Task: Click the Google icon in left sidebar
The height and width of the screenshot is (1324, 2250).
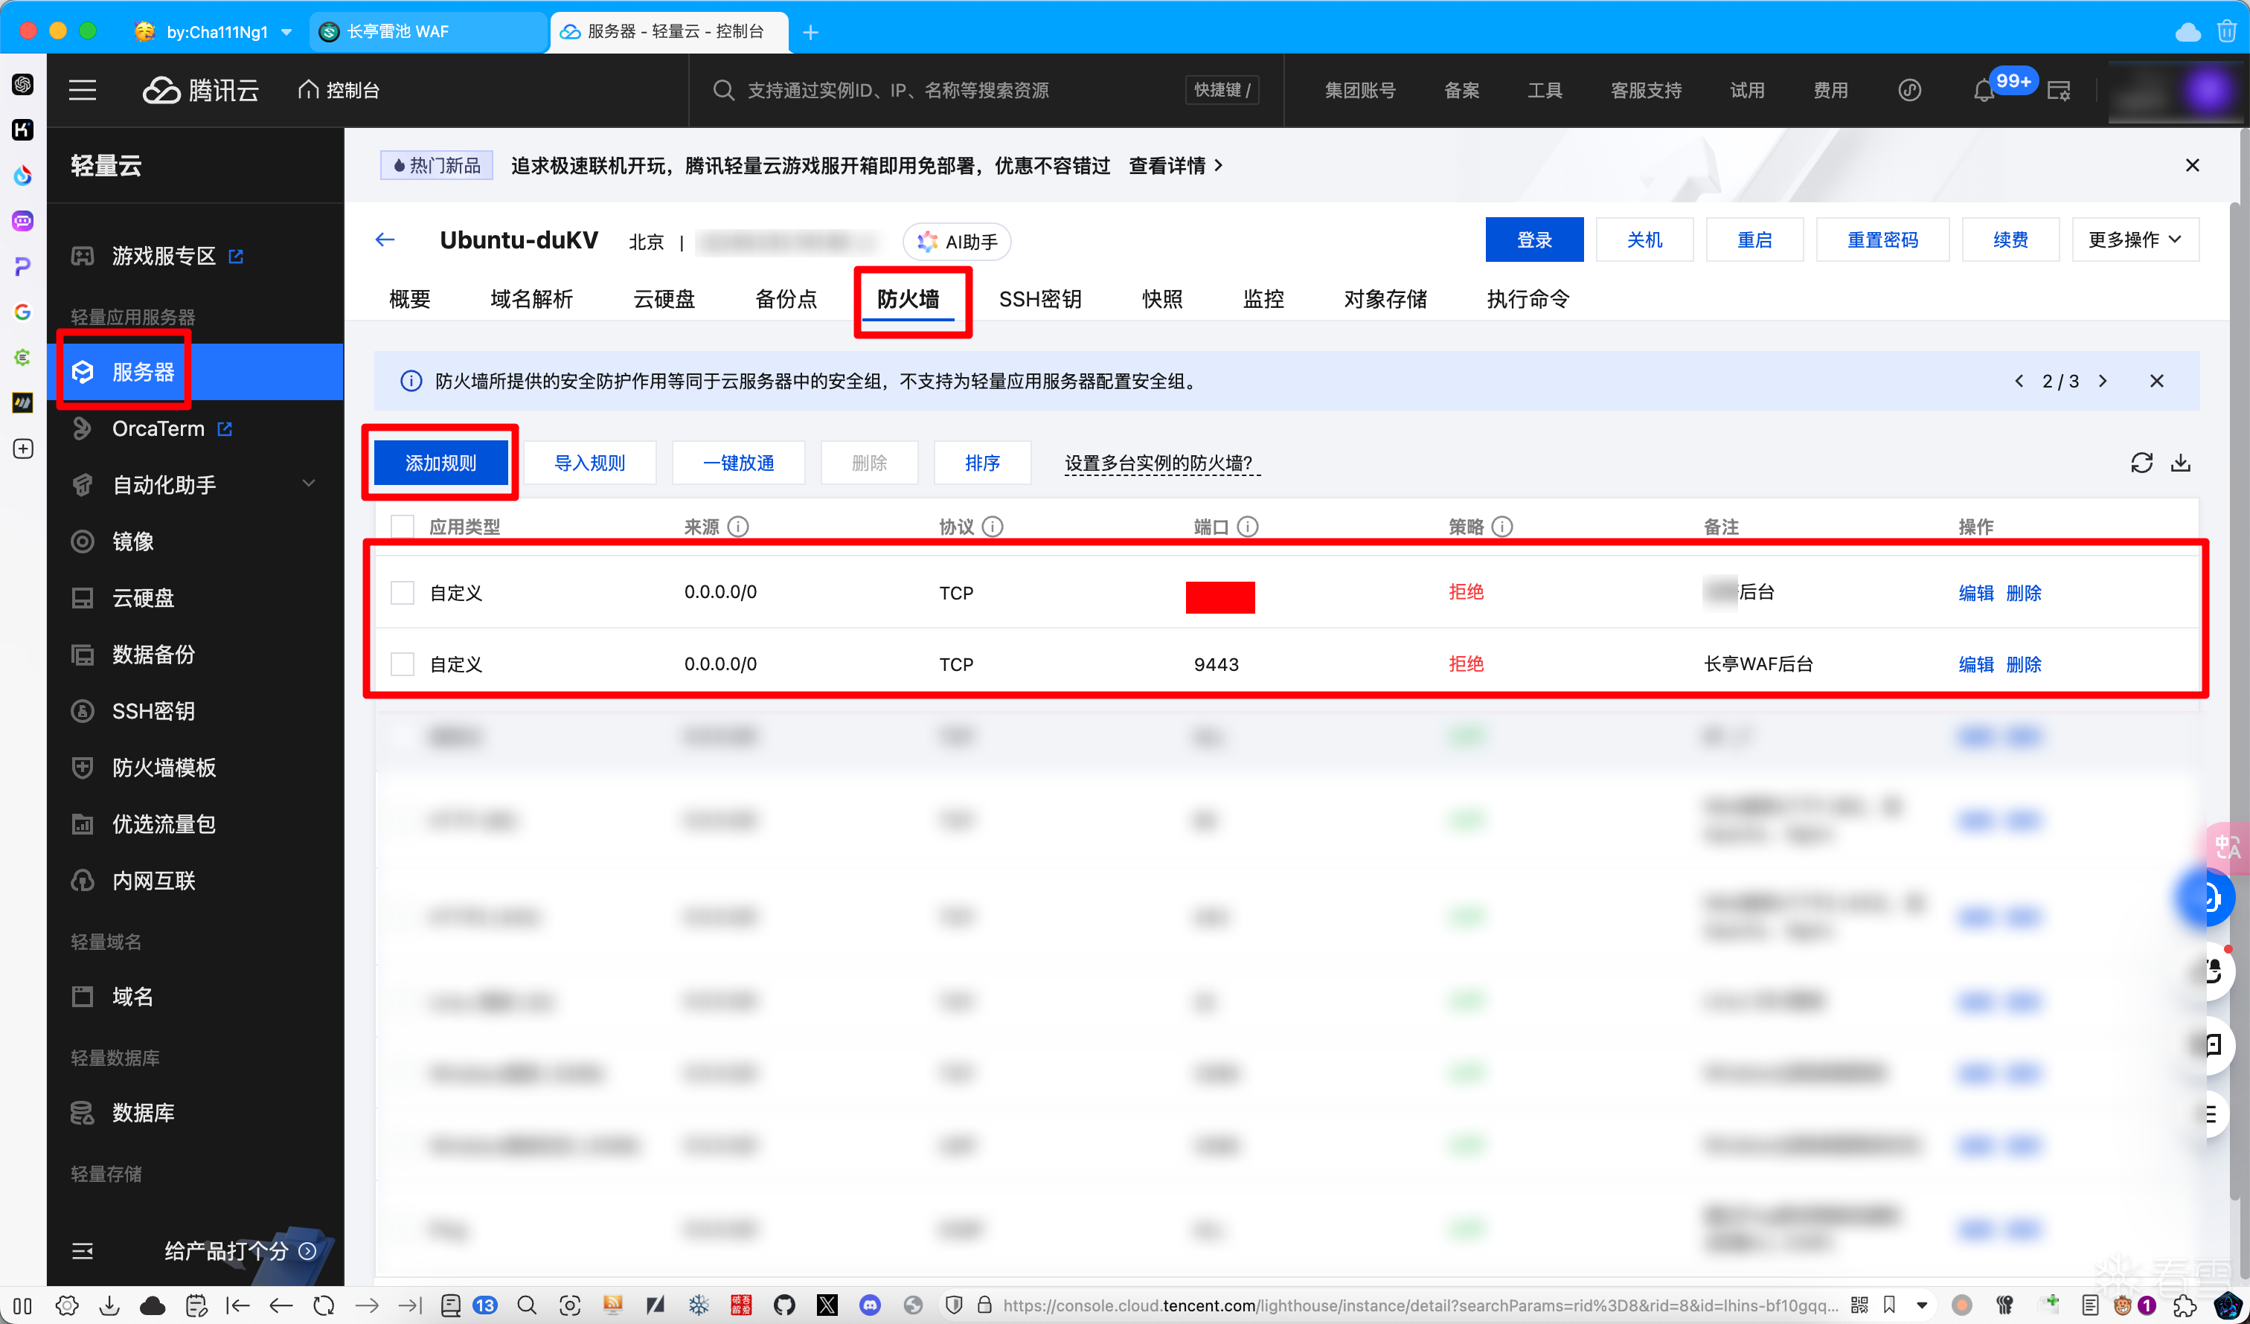Action: (x=23, y=312)
